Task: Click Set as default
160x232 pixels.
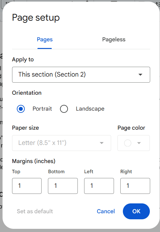Action: pyautogui.click(x=35, y=211)
